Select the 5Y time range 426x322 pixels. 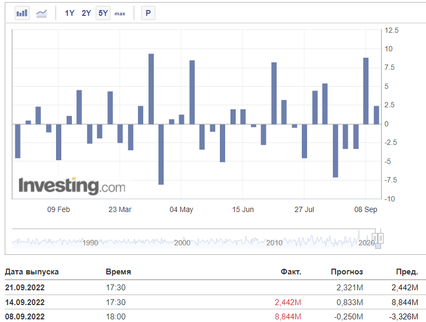click(103, 13)
